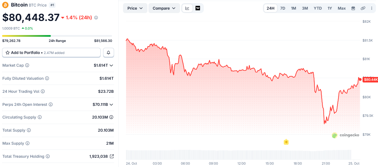Click the 1.4% (24h) change text
This screenshot has width=378, height=167.
(x=79, y=17)
